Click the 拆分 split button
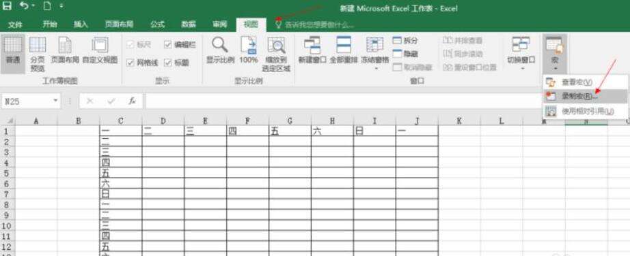This screenshot has width=630, height=256. point(405,40)
